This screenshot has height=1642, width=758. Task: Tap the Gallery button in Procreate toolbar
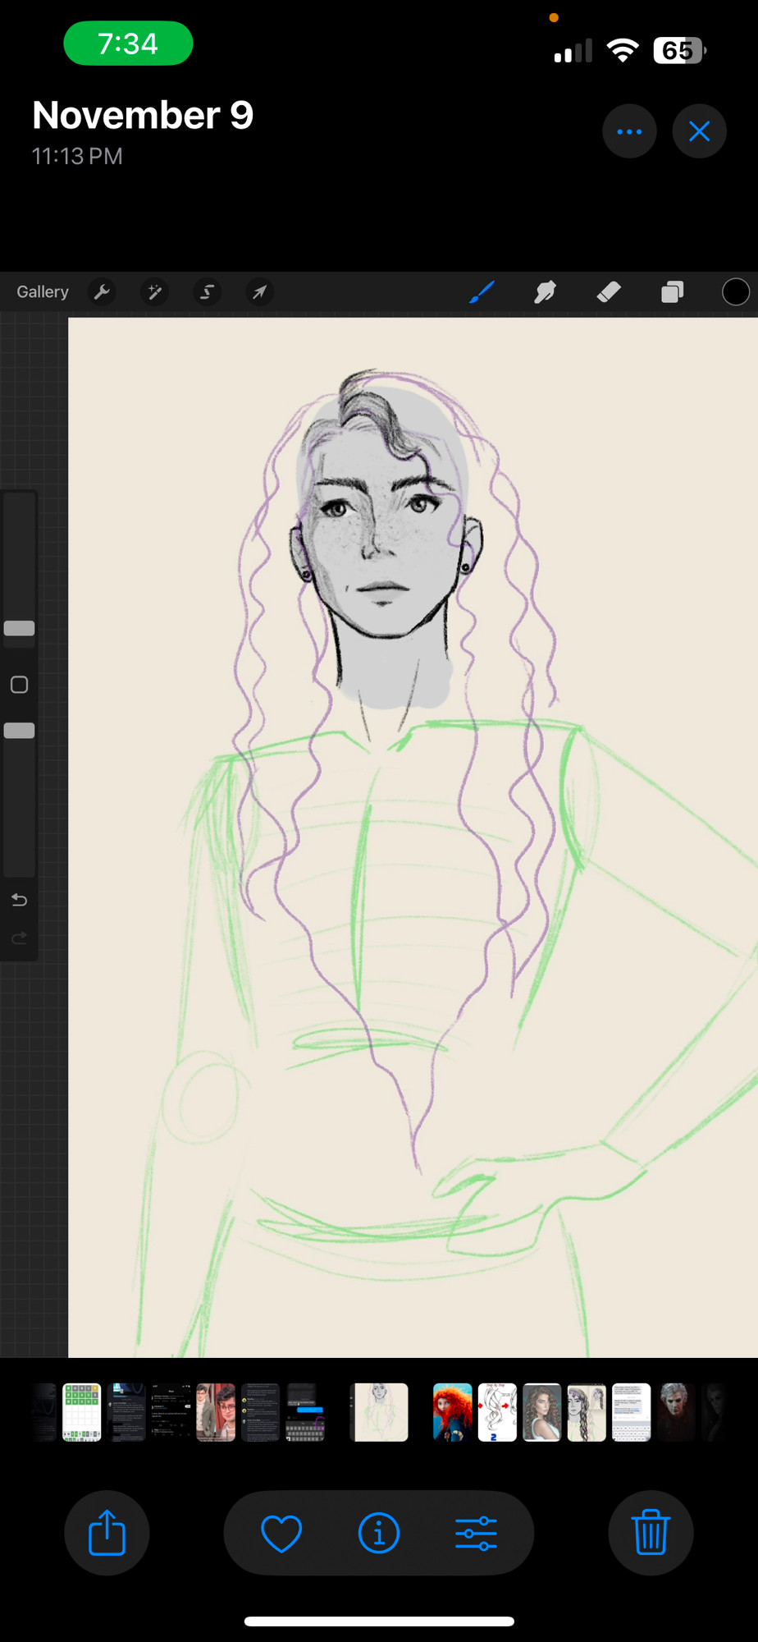coord(43,292)
